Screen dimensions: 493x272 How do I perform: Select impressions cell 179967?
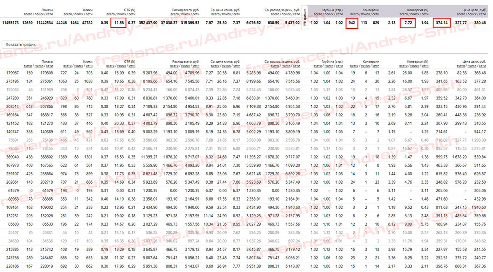[x=12, y=73]
